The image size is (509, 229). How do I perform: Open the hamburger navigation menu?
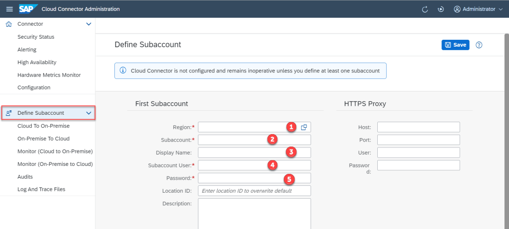9,9
